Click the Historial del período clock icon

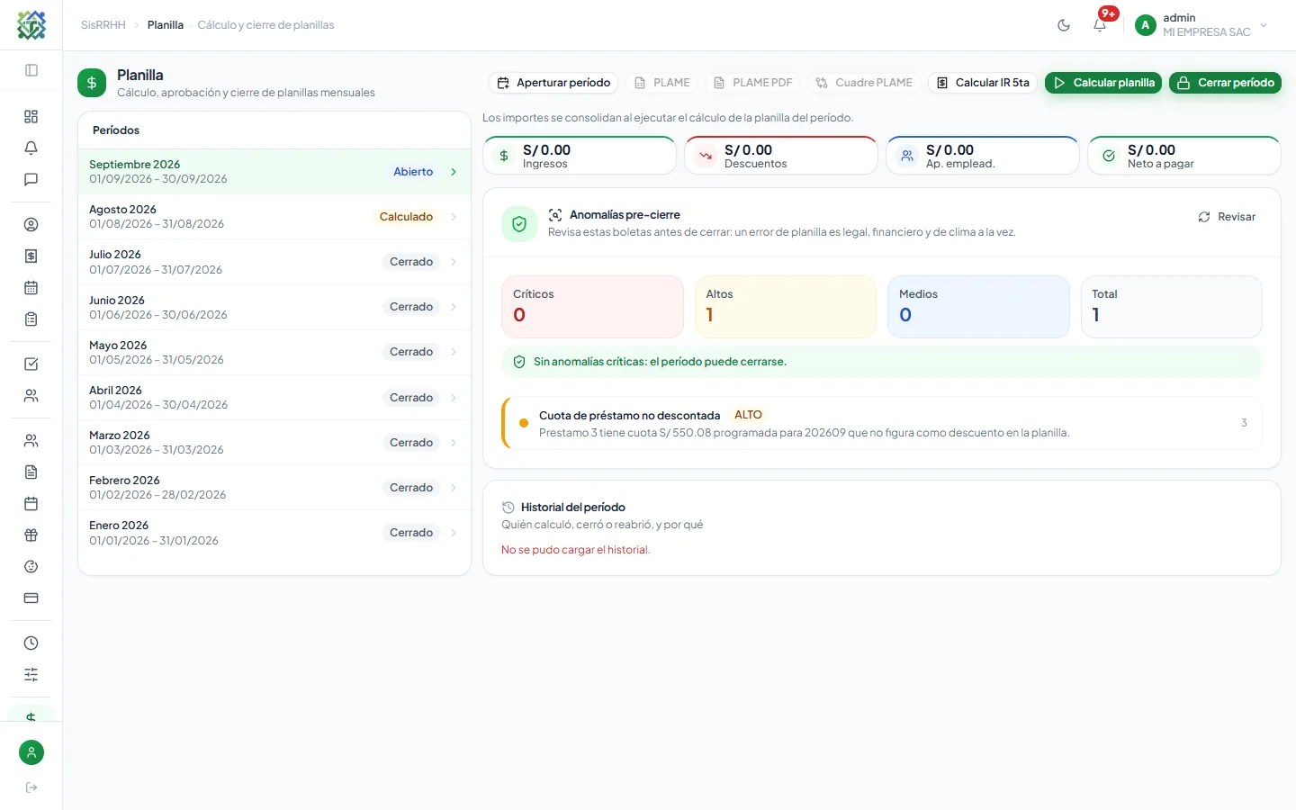[x=508, y=508]
